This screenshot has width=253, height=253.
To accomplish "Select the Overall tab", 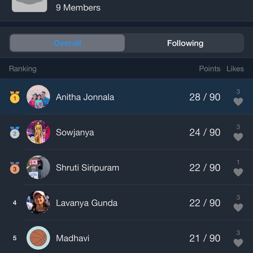I will coord(67,43).
